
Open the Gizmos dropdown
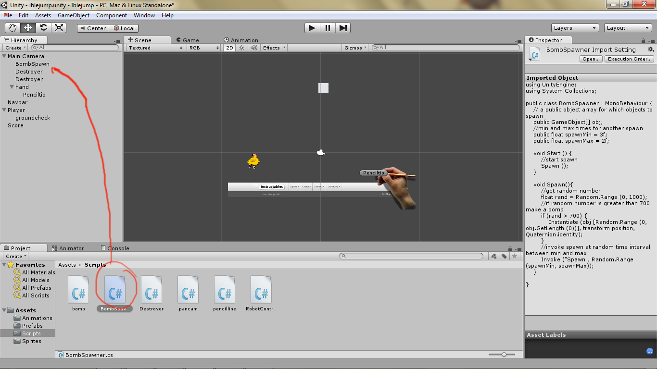point(356,48)
